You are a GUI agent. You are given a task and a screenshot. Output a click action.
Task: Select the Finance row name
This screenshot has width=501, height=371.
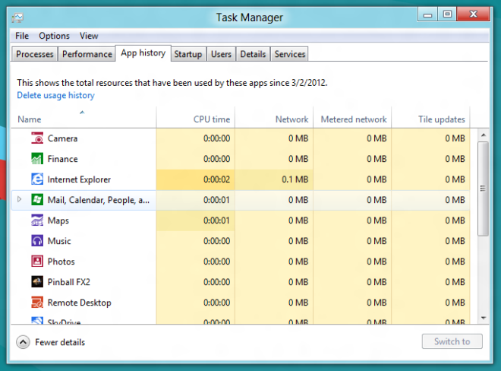point(62,159)
